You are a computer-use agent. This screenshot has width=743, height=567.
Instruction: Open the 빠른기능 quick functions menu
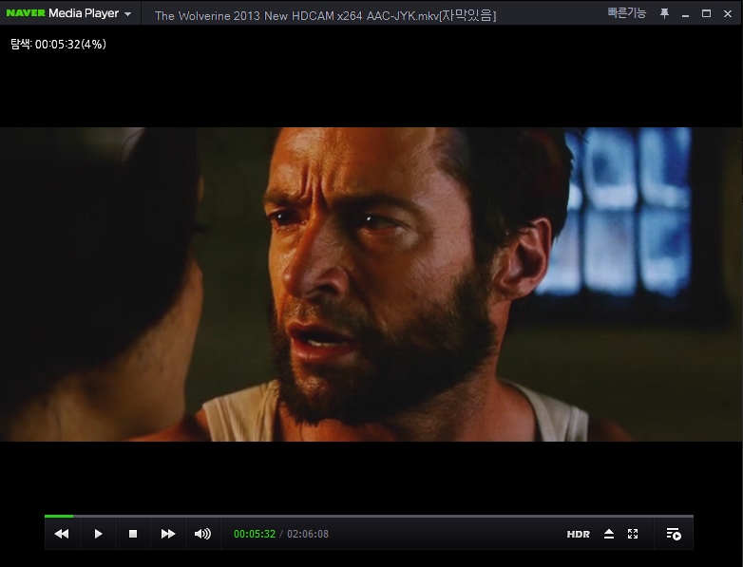point(627,13)
